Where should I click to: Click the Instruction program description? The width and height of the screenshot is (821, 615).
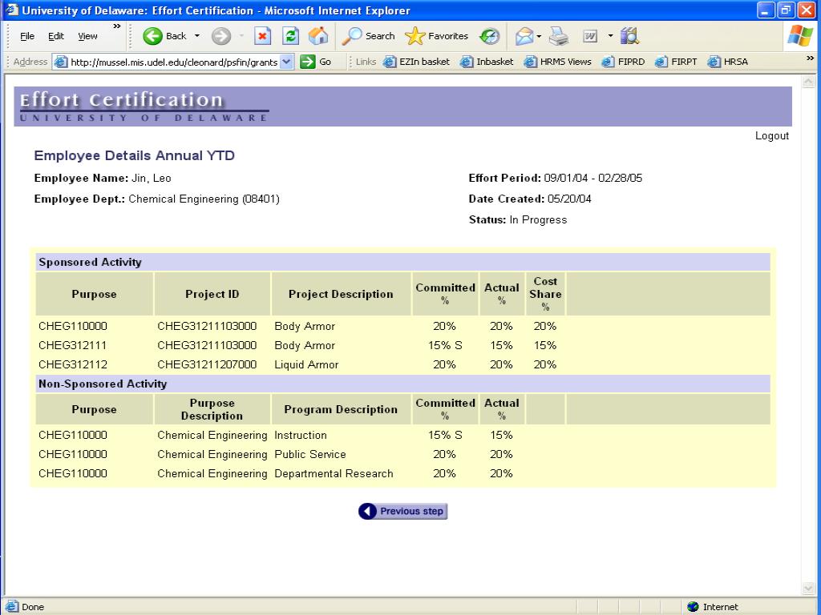point(301,435)
